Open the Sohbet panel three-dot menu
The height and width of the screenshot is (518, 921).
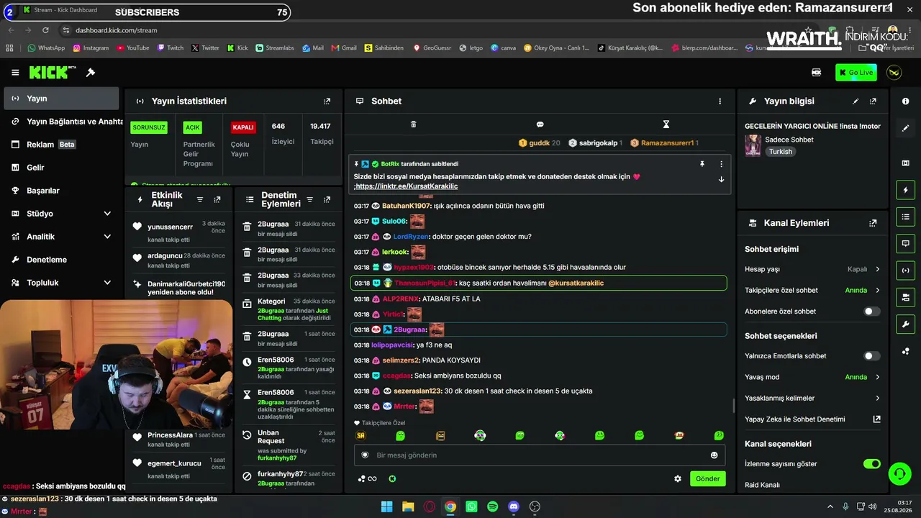pos(720,101)
